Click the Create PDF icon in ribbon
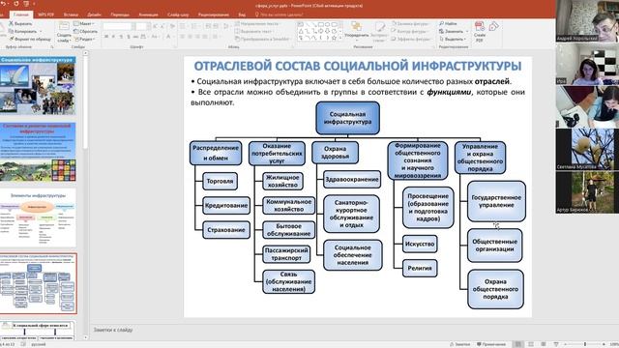Image resolution: width=619 pixels, height=348 pixels. pos(480,26)
